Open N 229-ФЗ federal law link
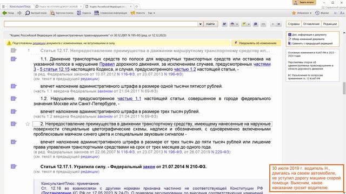This screenshot has width=346, height=194. (x=220, y=152)
